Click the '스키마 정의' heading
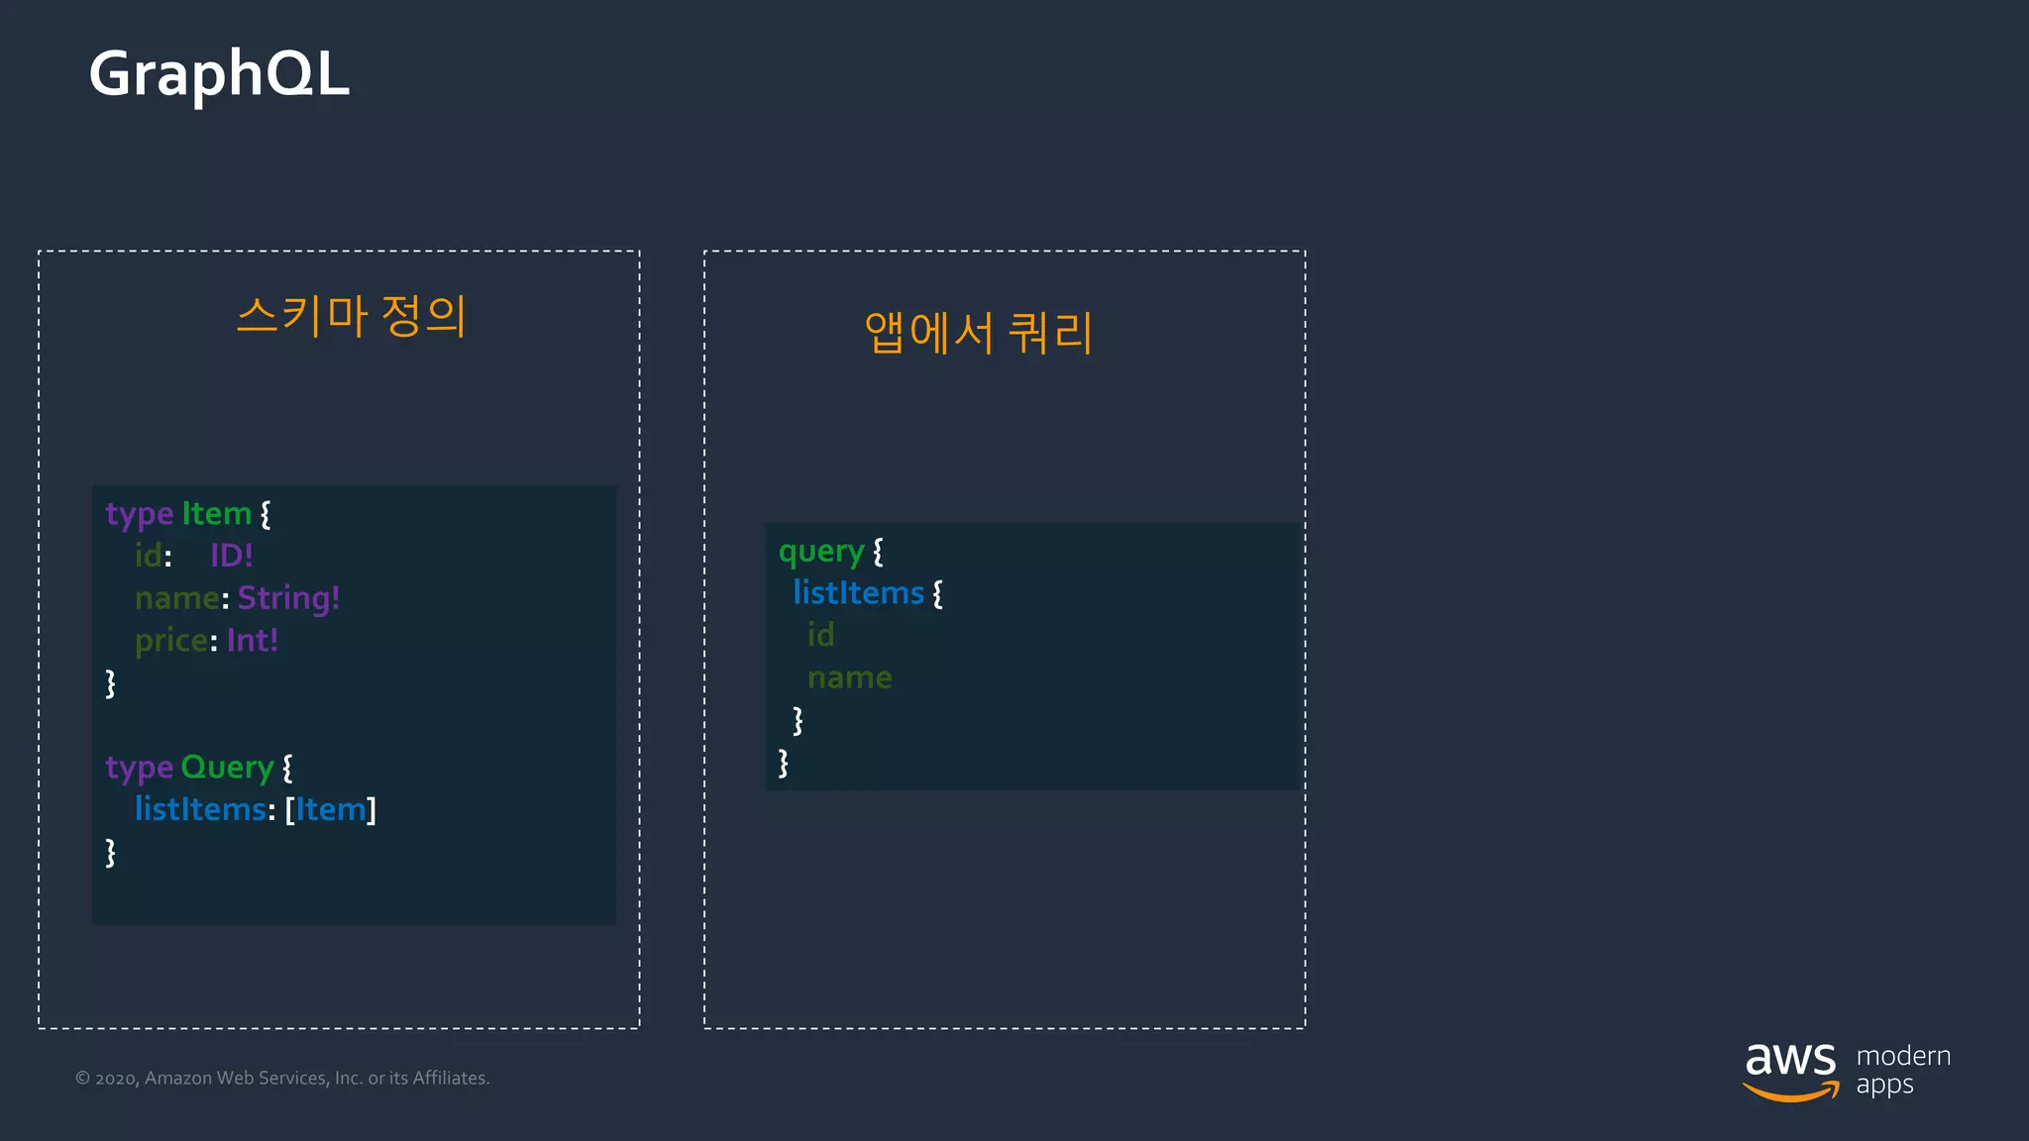This screenshot has width=2029, height=1141. [x=351, y=316]
